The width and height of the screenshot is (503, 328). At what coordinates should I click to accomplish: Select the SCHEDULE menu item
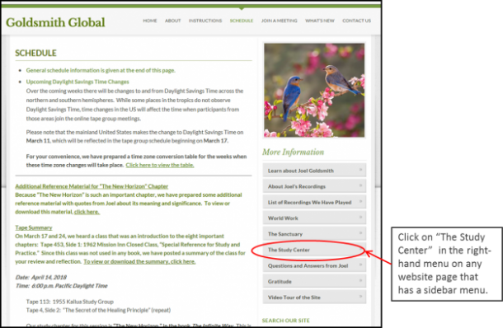click(x=242, y=21)
